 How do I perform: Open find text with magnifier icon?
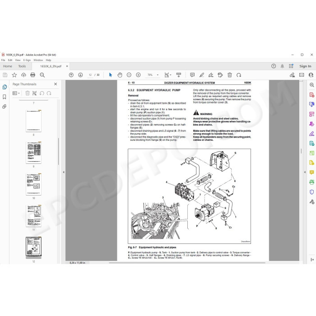[x=42, y=75]
